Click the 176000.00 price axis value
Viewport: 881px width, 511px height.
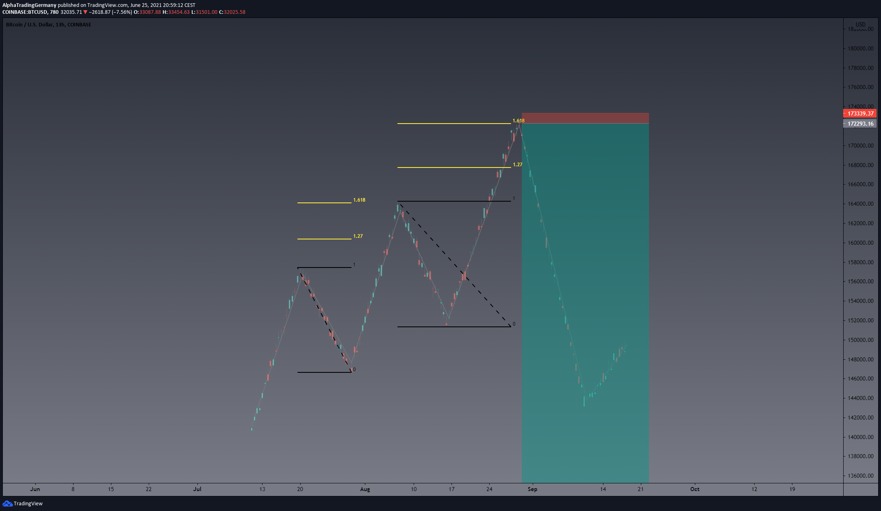pos(861,87)
